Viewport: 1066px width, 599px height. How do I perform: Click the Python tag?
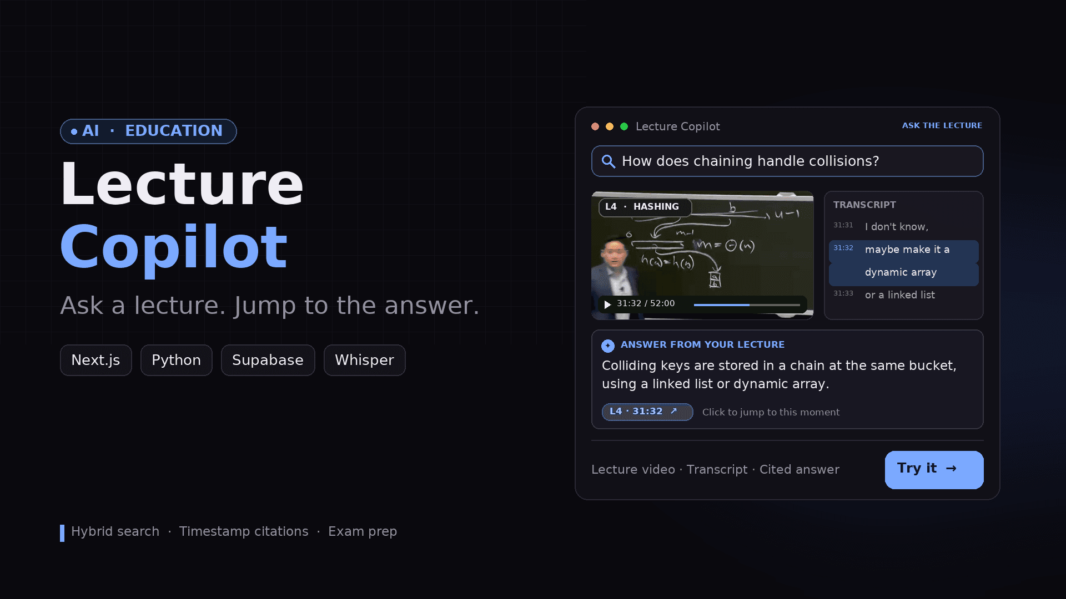[177, 360]
